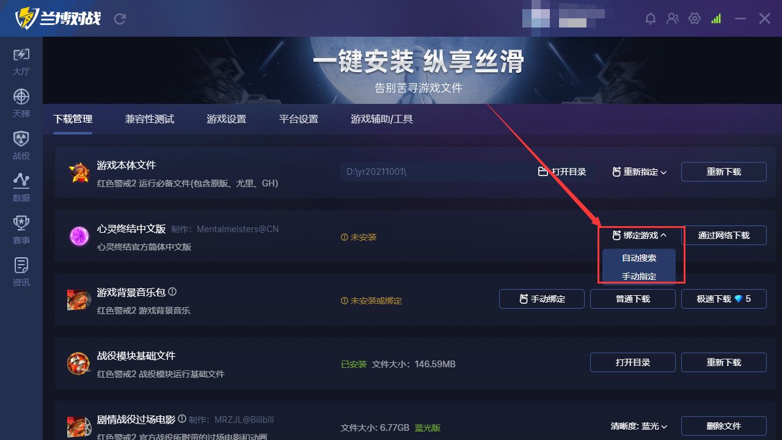Screen dimensions: 782x440
Task: Open the 清晰度: 蓝光 quality dropdown
Action: [639, 426]
